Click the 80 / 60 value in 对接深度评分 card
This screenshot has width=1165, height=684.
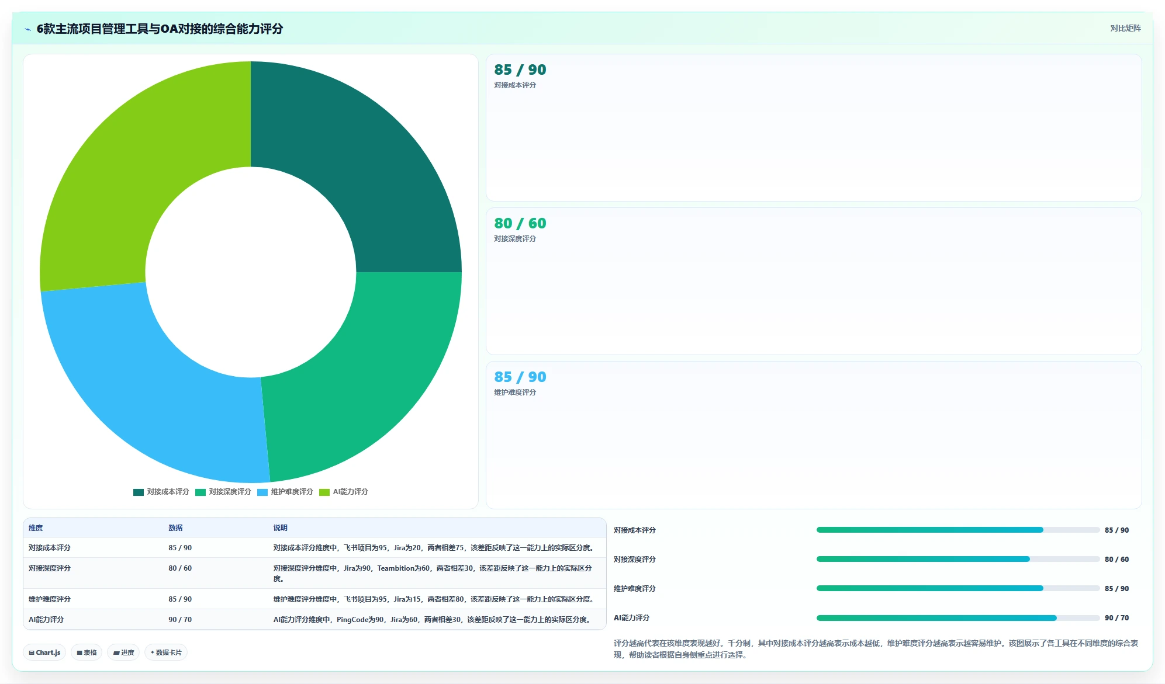pyautogui.click(x=520, y=223)
